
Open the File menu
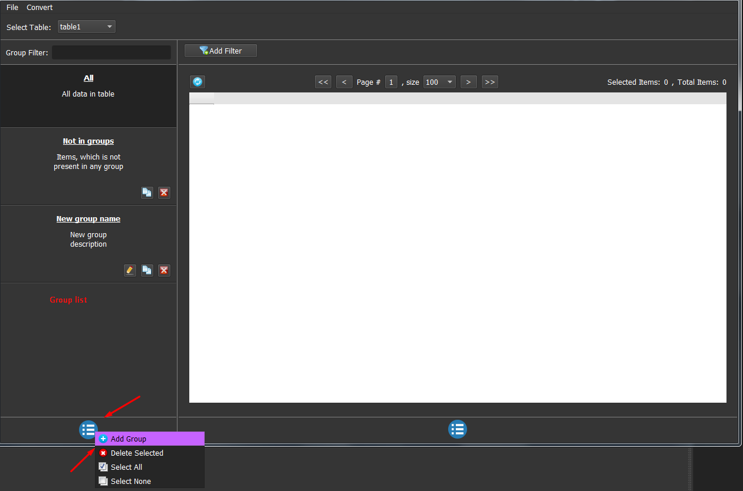tap(12, 8)
